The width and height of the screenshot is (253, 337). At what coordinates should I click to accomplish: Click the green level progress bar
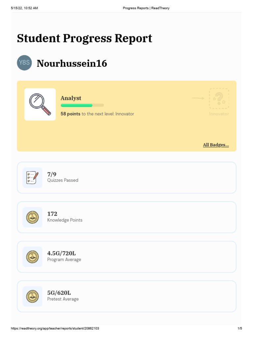(x=82, y=105)
